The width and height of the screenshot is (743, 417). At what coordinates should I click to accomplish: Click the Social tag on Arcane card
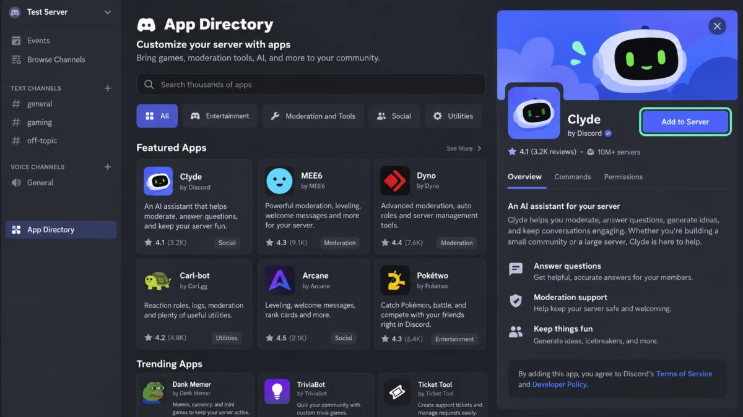click(343, 338)
